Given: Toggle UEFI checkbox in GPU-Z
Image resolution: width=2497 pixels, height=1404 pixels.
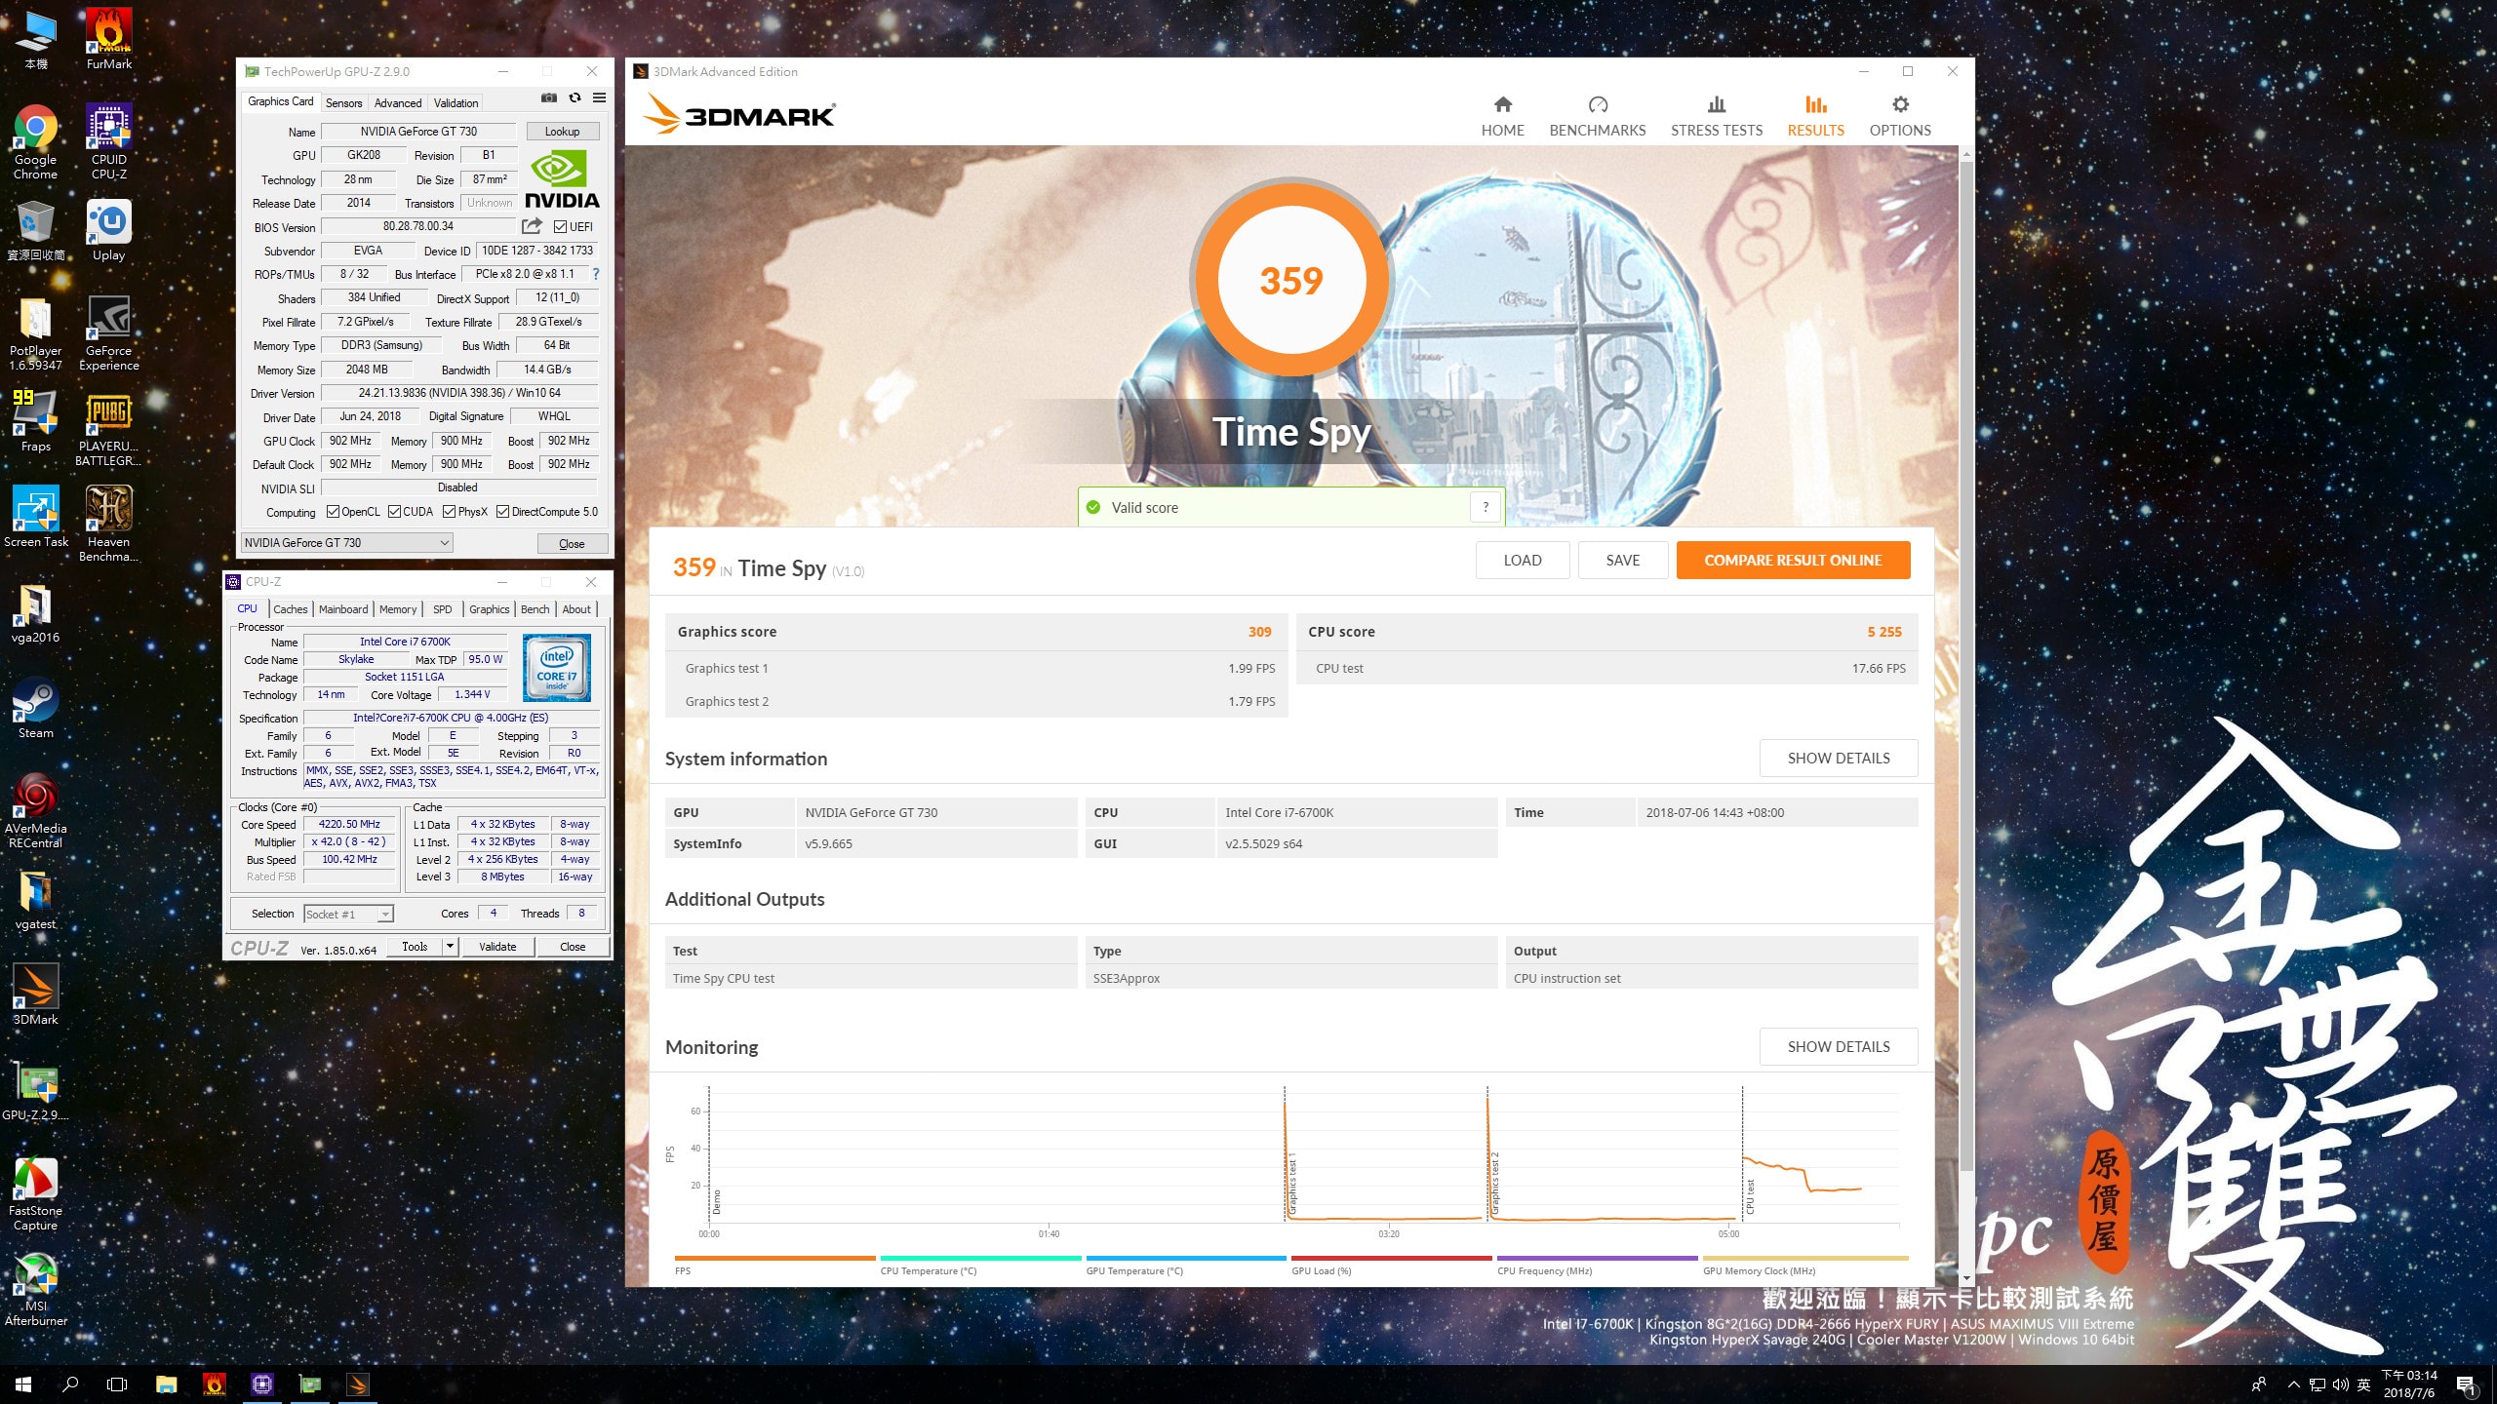Looking at the screenshot, I should [560, 227].
